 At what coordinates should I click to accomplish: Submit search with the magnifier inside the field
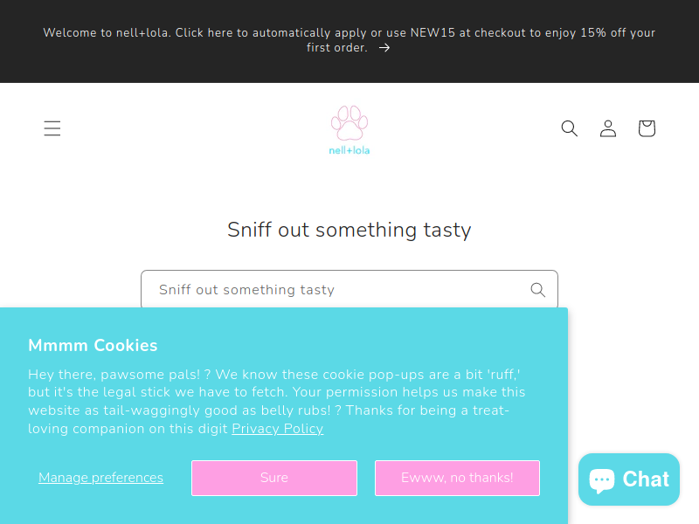538,290
